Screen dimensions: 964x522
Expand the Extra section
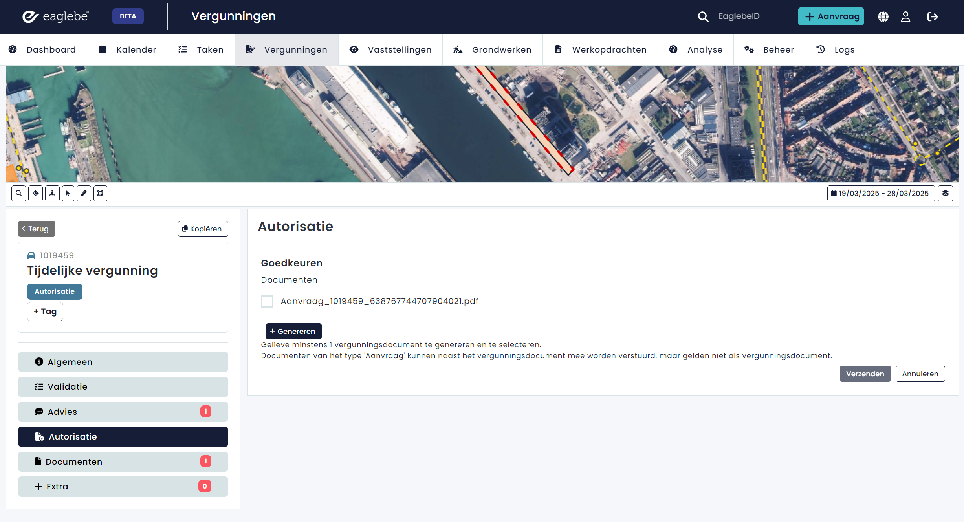123,486
